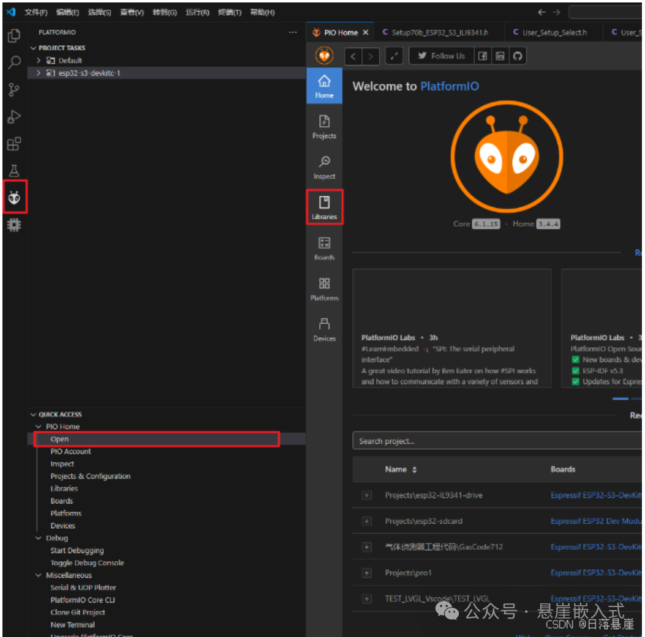Open the Boards section of PIO Home

tap(324, 248)
